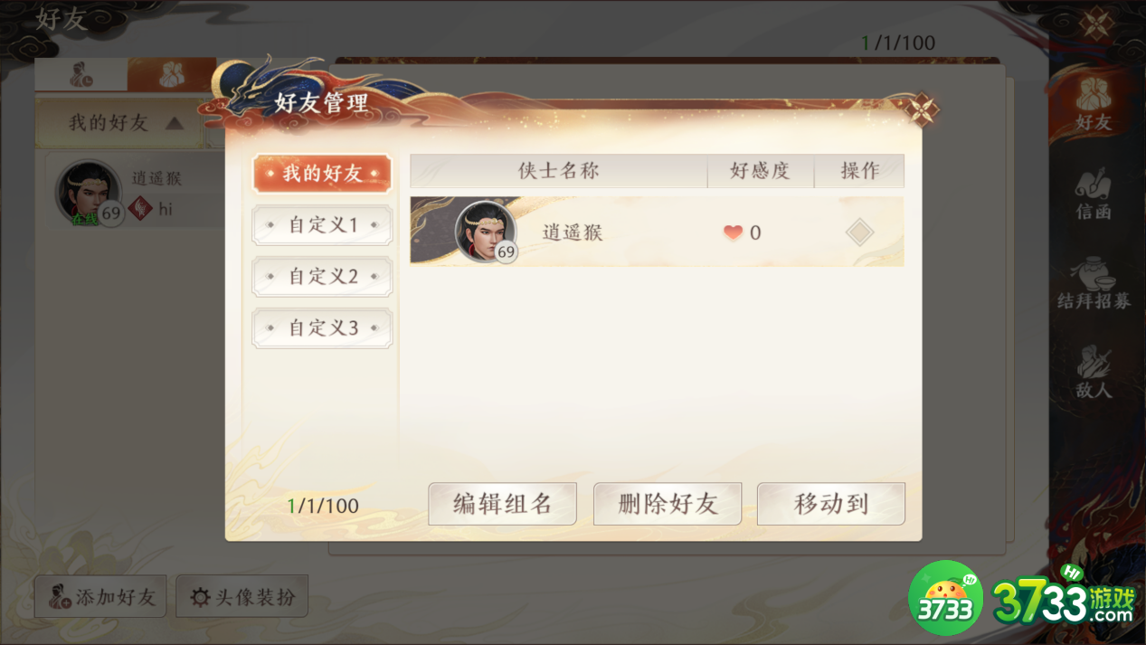Click the 添加好友 button
The image size is (1146, 645).
tap(100, 596)
